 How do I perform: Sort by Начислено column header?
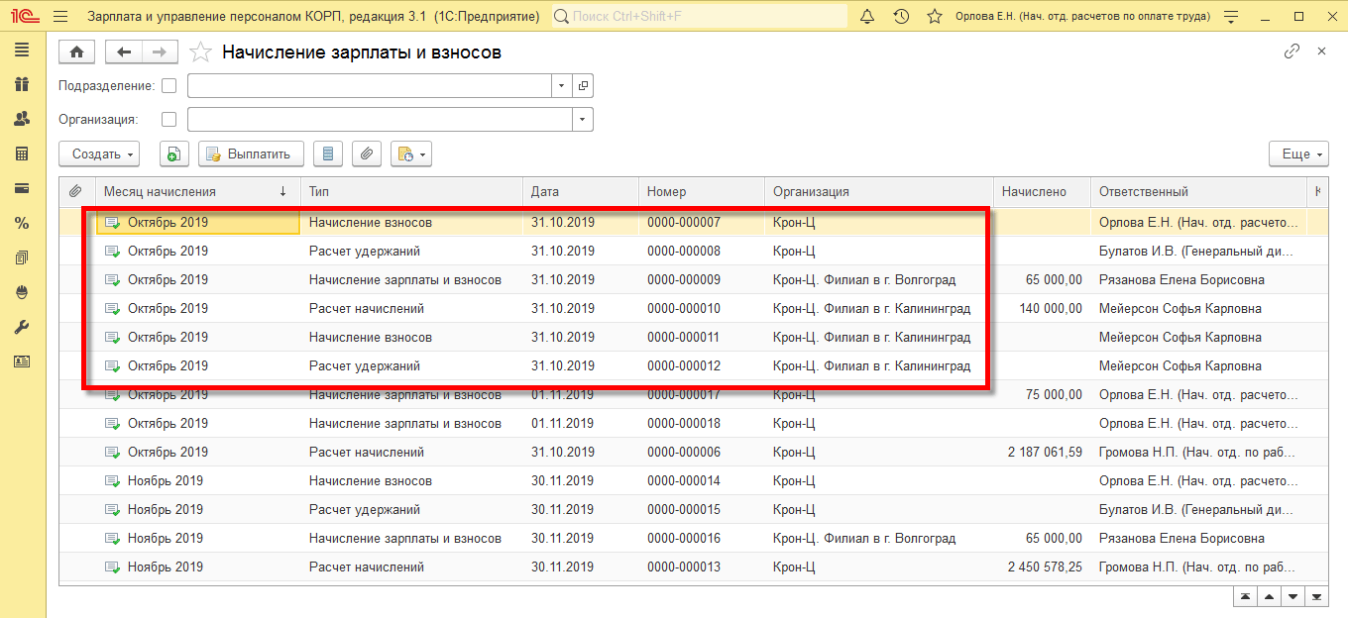tap(1042, 192)
